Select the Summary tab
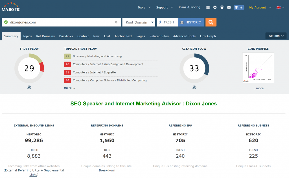Screen dimensions: 289x178 coord(11,36)
